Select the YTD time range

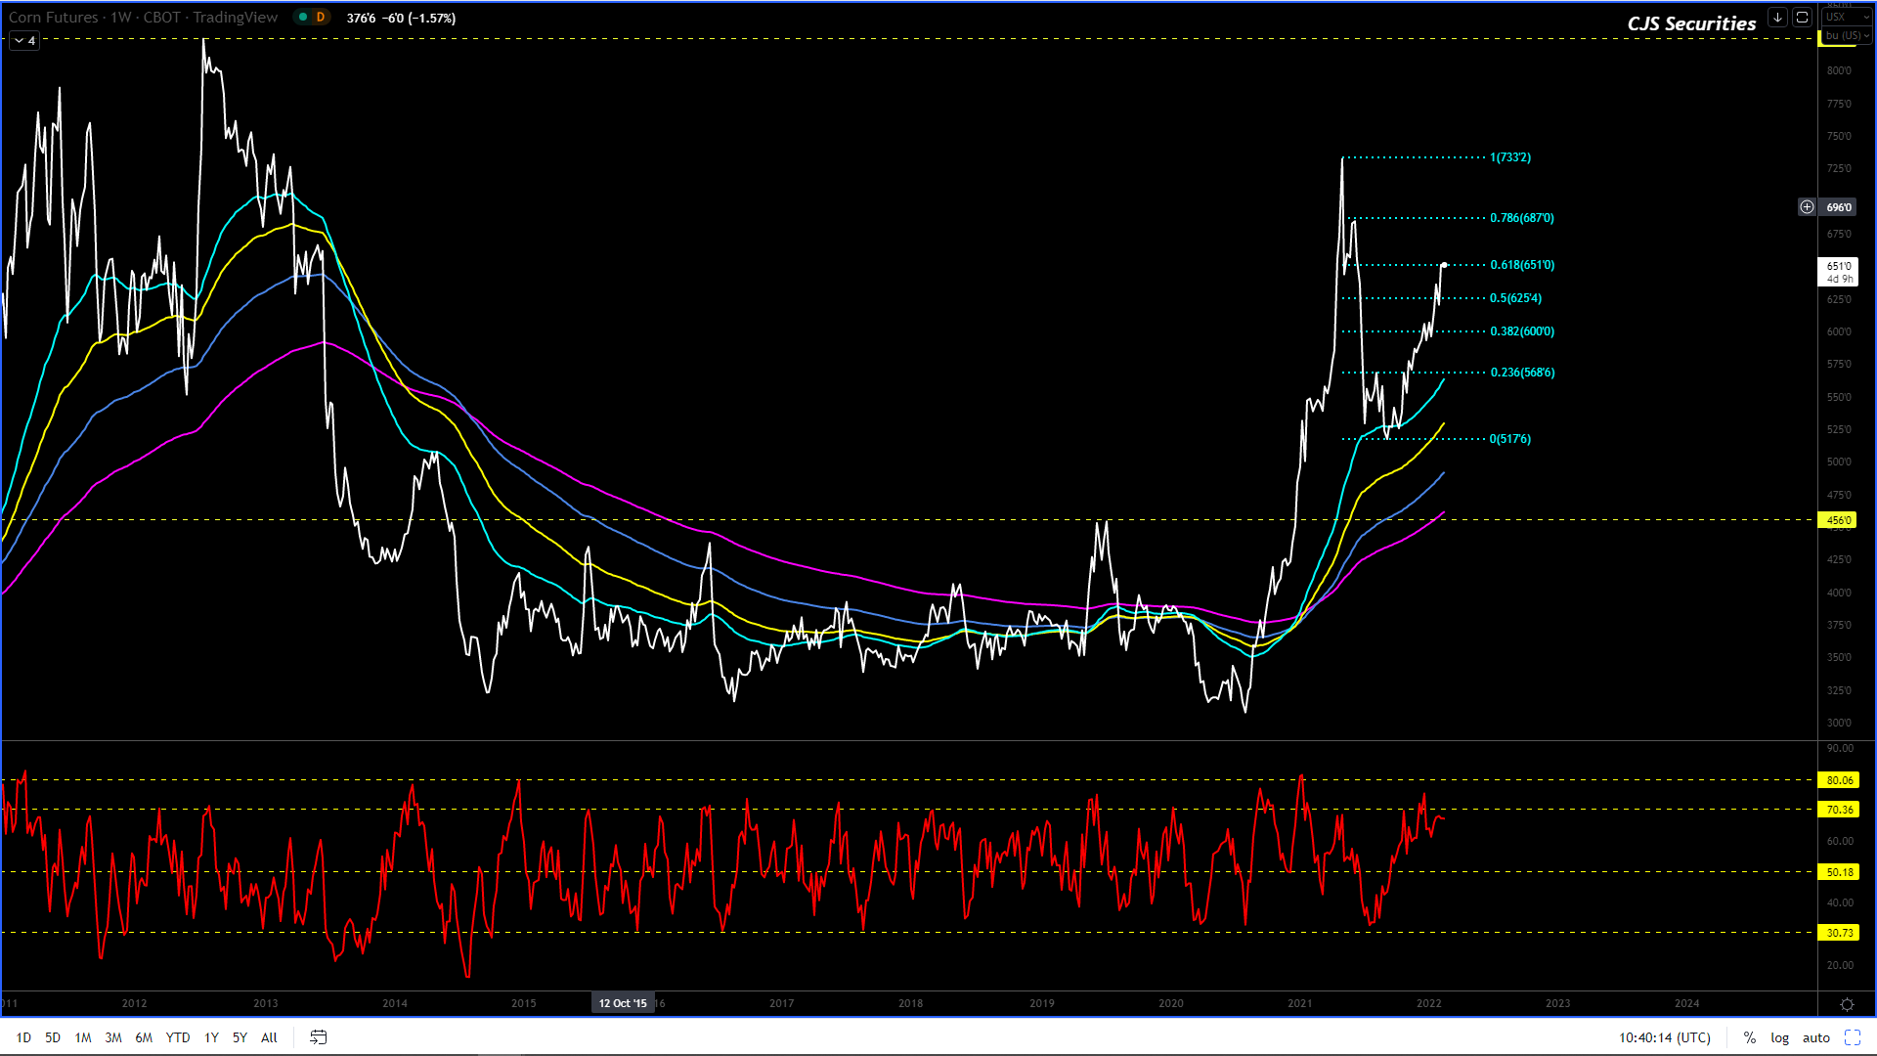[178, 1037]
